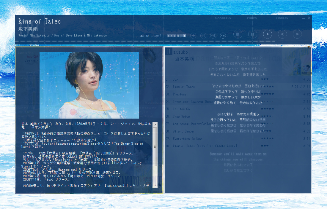
Task: Set track rating to 4
Action: 181,36
